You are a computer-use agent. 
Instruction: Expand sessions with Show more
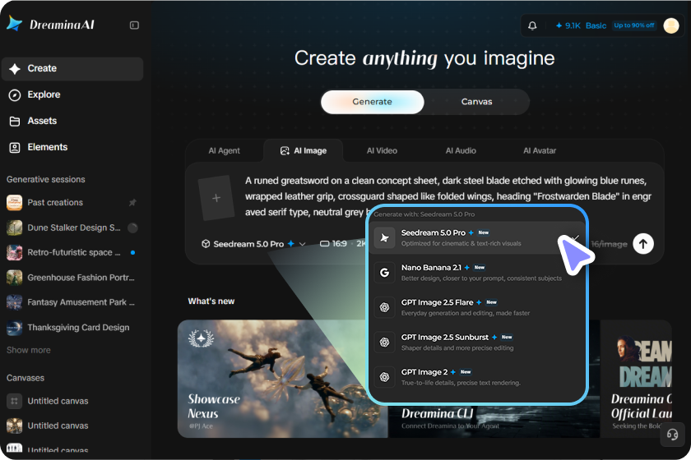coord(29,350)
